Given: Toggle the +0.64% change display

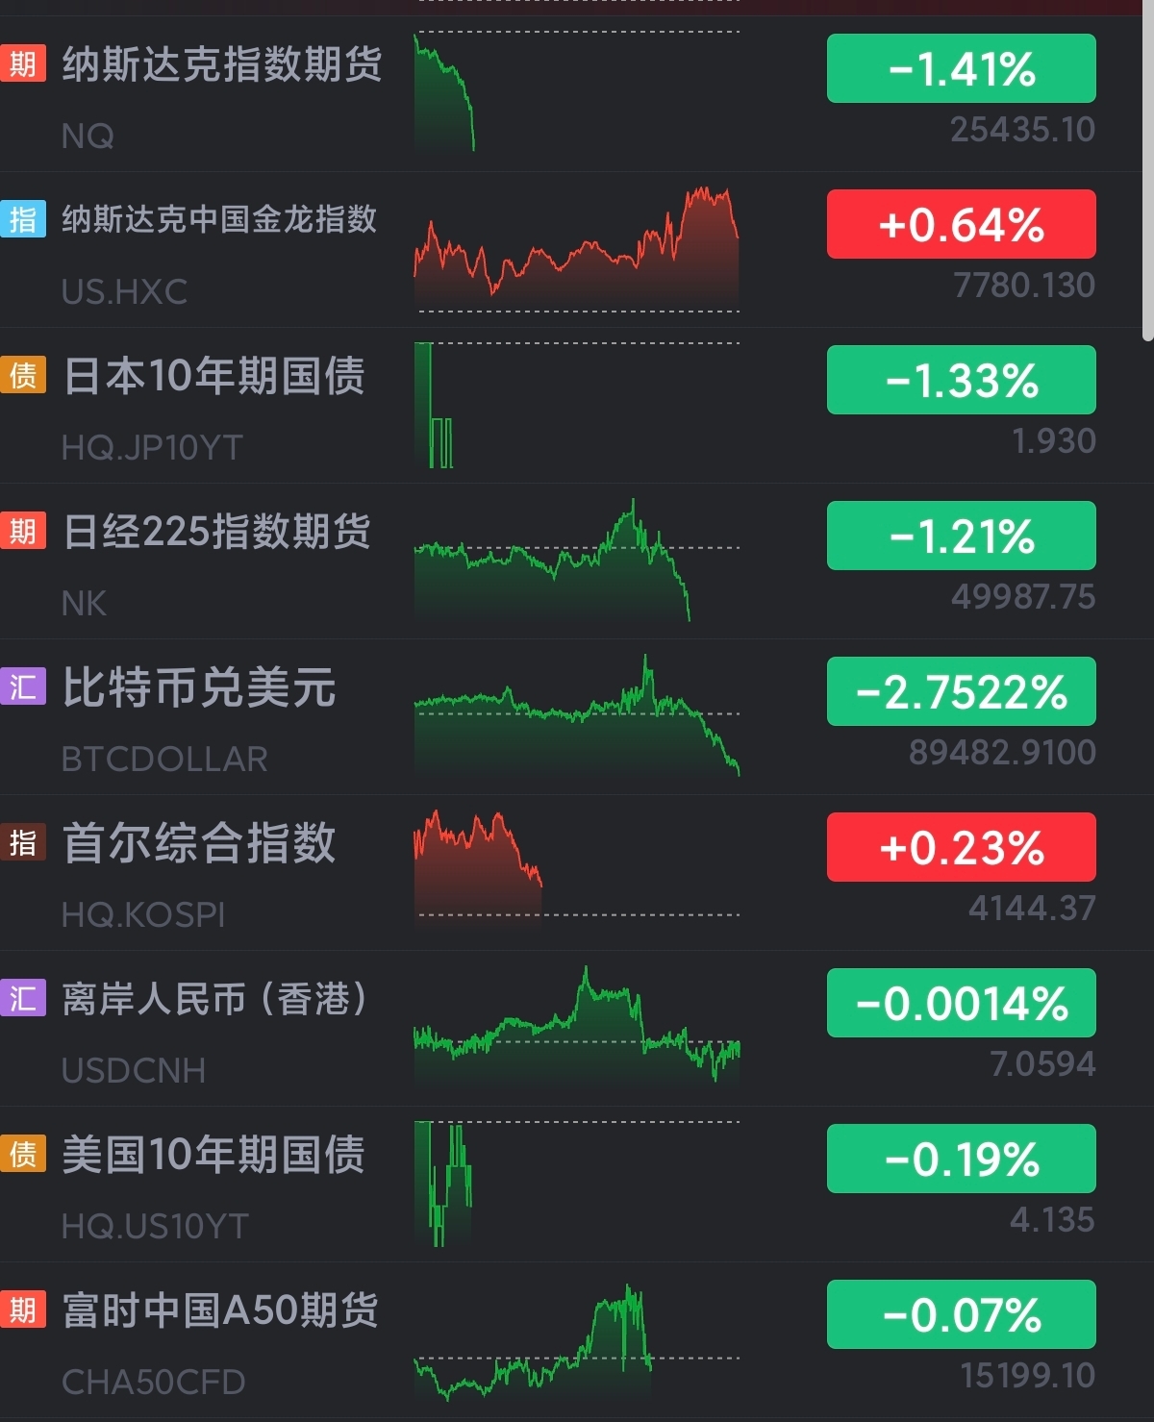Looking at the screenshot, I should click(961, 224).
